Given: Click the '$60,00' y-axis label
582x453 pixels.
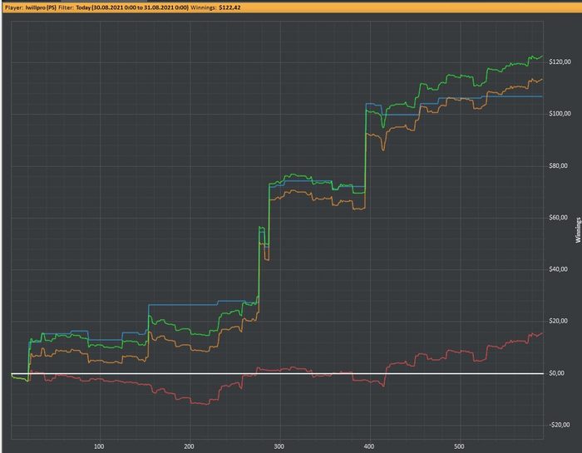Looking at the screenshot, I should click(558, 218).
